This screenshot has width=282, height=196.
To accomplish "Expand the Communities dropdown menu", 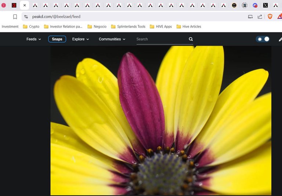I will coord(112,39).
